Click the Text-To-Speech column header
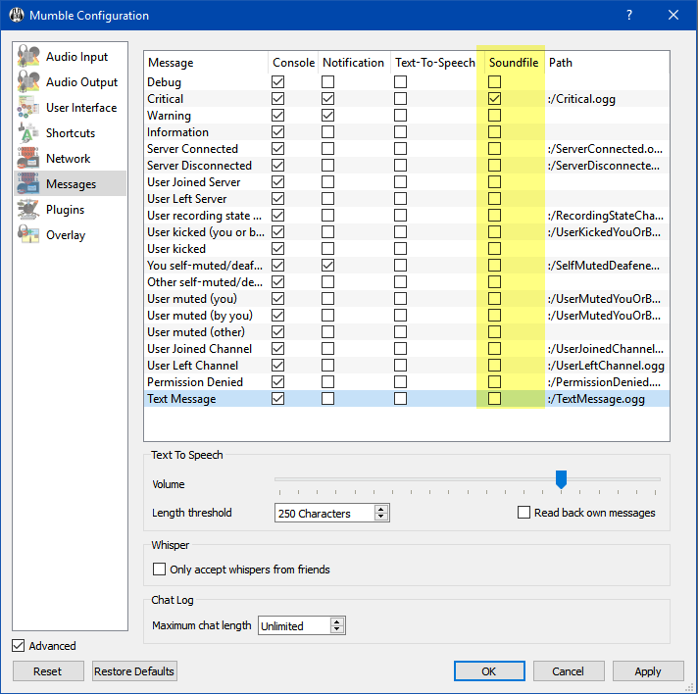The width and height of the screenshot is (698, 694). [x=435, y=63]
